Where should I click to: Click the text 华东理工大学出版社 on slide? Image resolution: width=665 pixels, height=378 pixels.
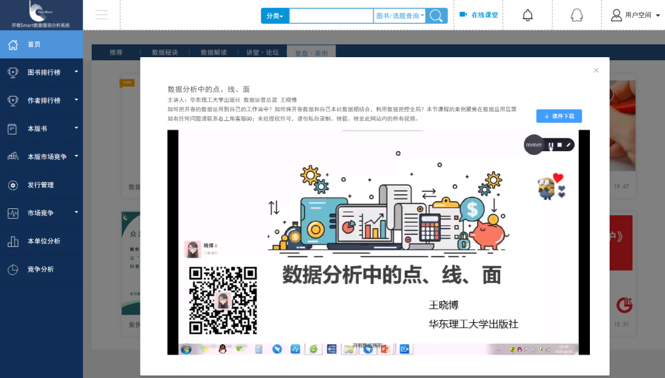click(x=474, y=325)
